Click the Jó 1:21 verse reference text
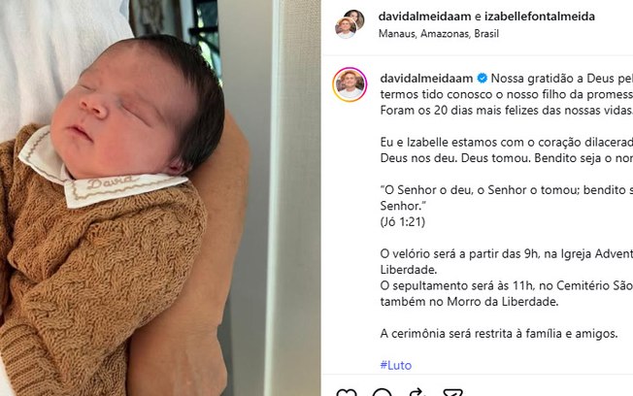The height and width of the screenshot is (396, 633). (x=403, y=222)
